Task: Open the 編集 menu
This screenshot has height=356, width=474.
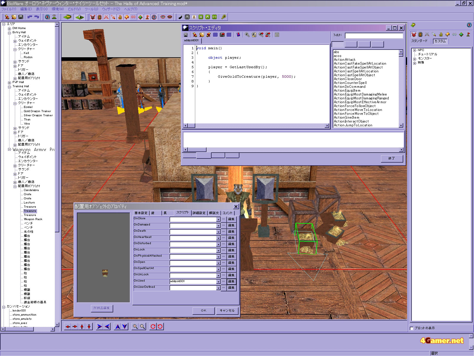Action: [26, 9]
